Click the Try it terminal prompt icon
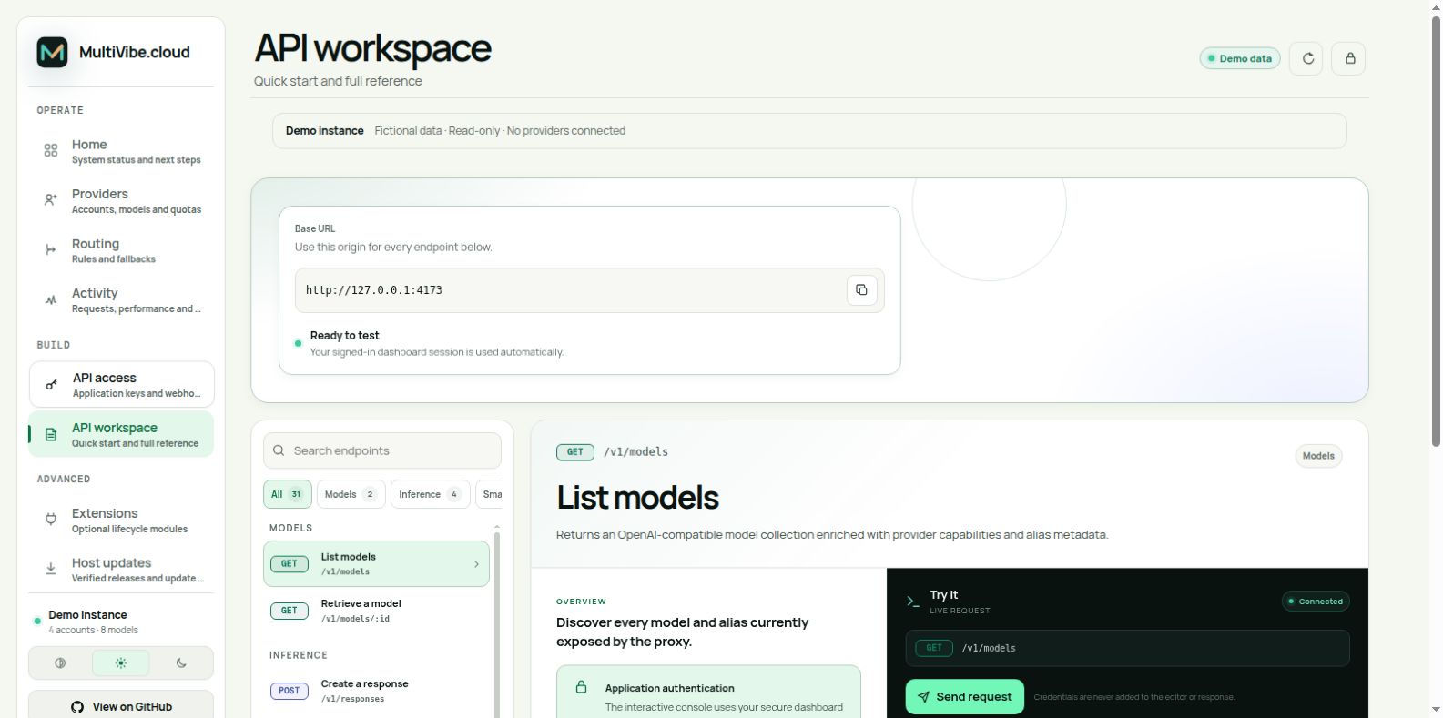This screenshot has height=718, width=1443. point(913,602)
